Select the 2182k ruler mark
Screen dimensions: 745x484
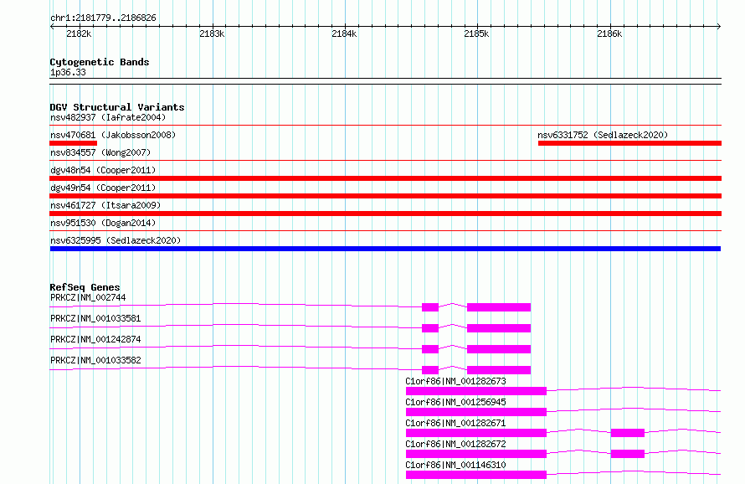(79, 33)
